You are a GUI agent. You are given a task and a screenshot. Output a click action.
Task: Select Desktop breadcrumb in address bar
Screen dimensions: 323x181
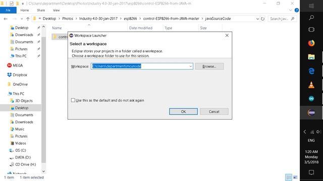click(x=49, y=19)
